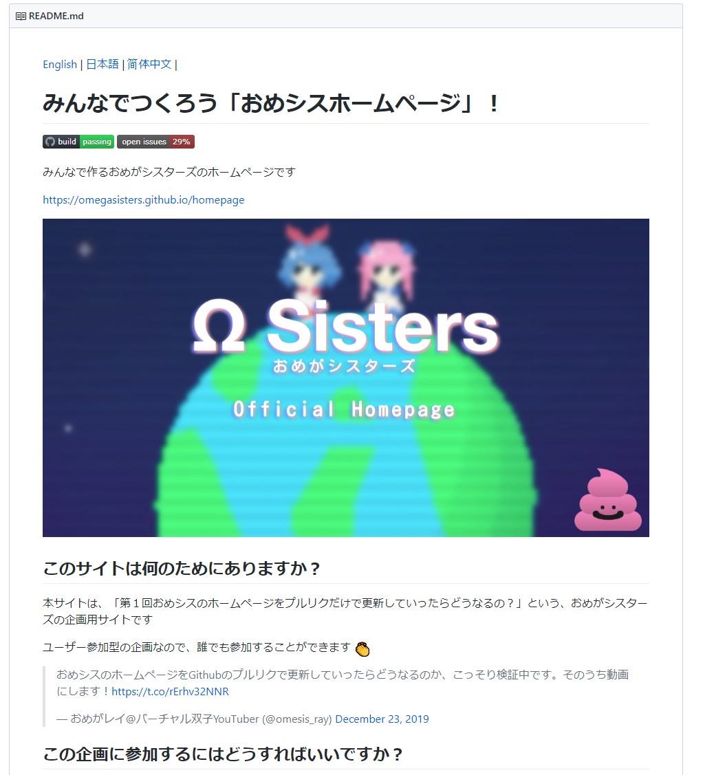Click the clapping hands emoji

[363, 648]
